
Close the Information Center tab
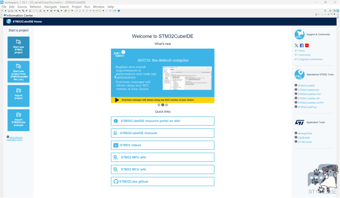coord(35,16)
